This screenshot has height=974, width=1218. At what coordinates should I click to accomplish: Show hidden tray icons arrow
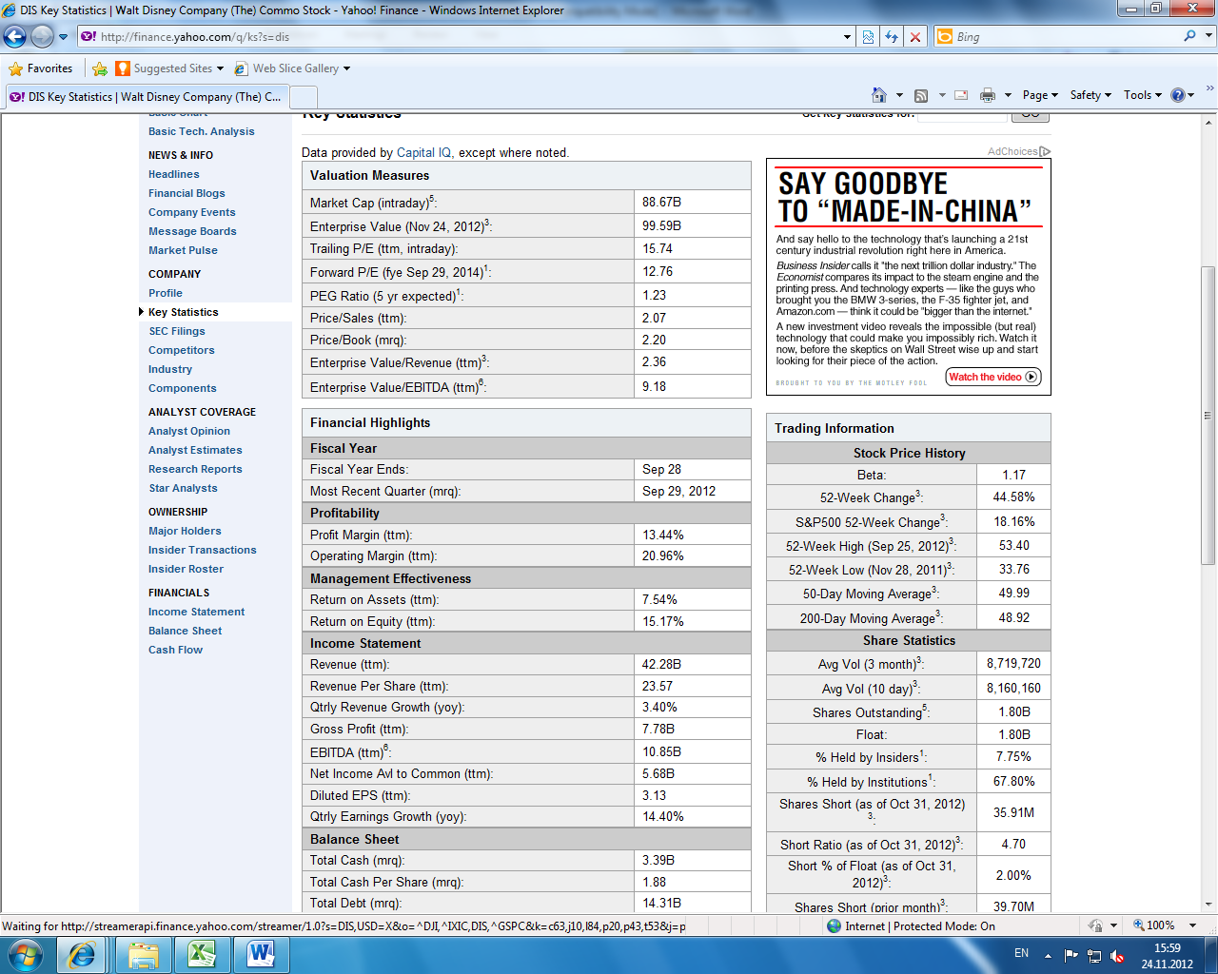pos(1048,955)
